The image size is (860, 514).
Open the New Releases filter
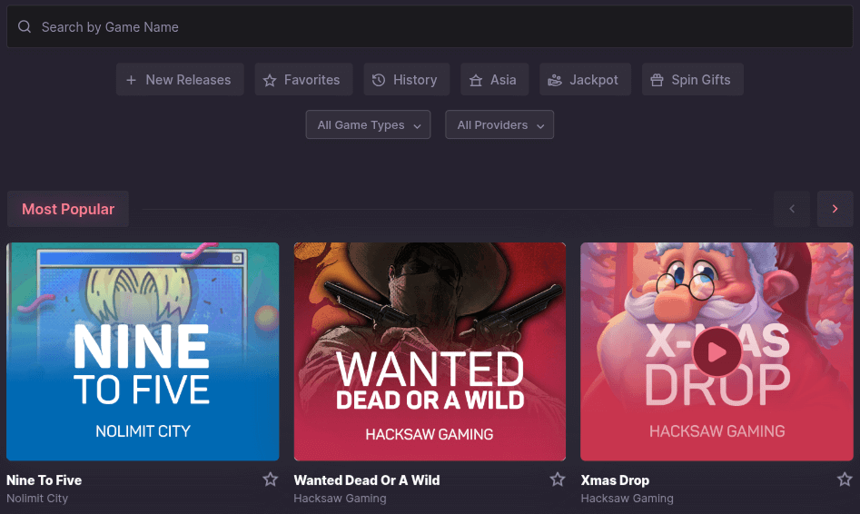[179, 80]
